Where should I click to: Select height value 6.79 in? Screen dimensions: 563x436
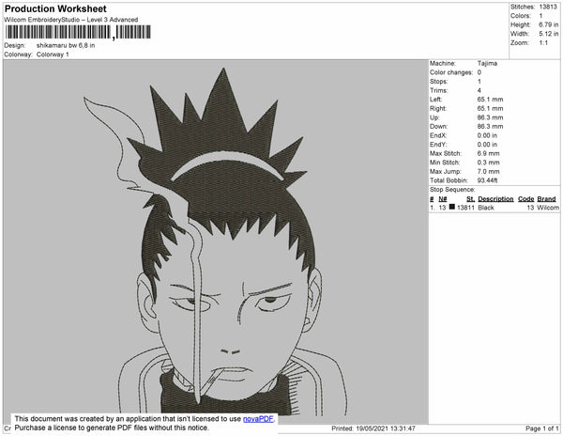[549, 24]
